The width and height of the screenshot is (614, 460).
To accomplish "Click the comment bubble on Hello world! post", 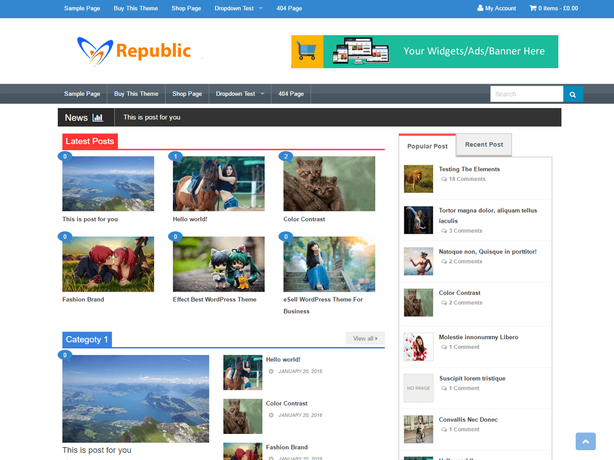I will pos(176,157).
